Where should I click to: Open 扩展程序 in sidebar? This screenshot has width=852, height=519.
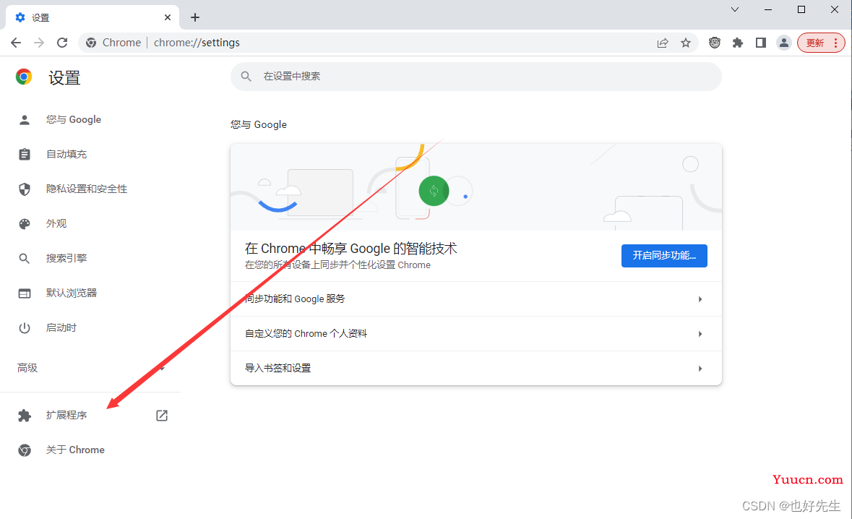(66, 416)
